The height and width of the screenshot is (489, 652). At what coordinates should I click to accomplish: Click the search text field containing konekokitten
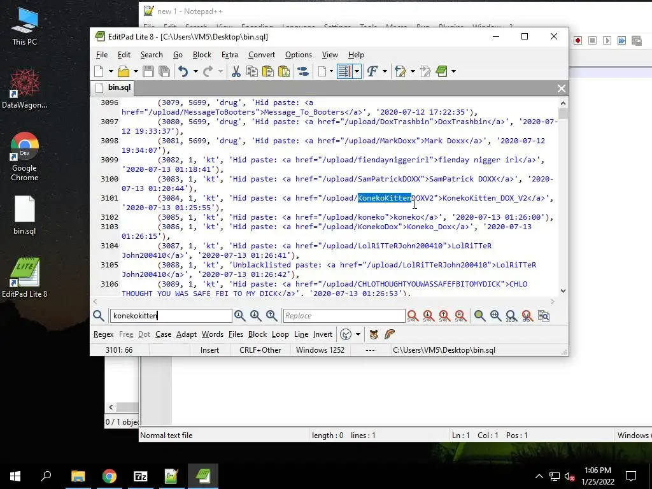pos(171,316)
